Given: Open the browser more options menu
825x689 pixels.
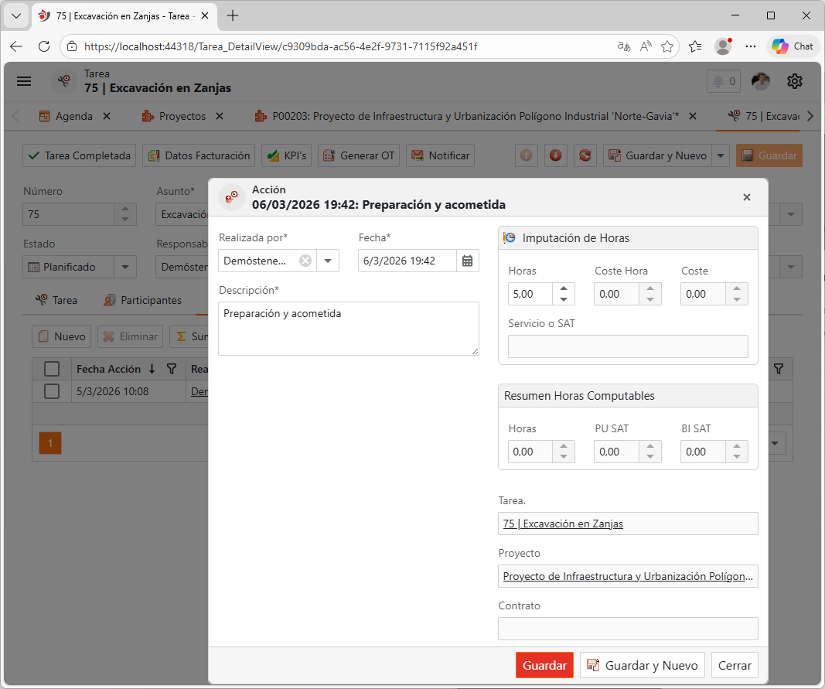Looking at the screenshot, I should pos(751,46).
